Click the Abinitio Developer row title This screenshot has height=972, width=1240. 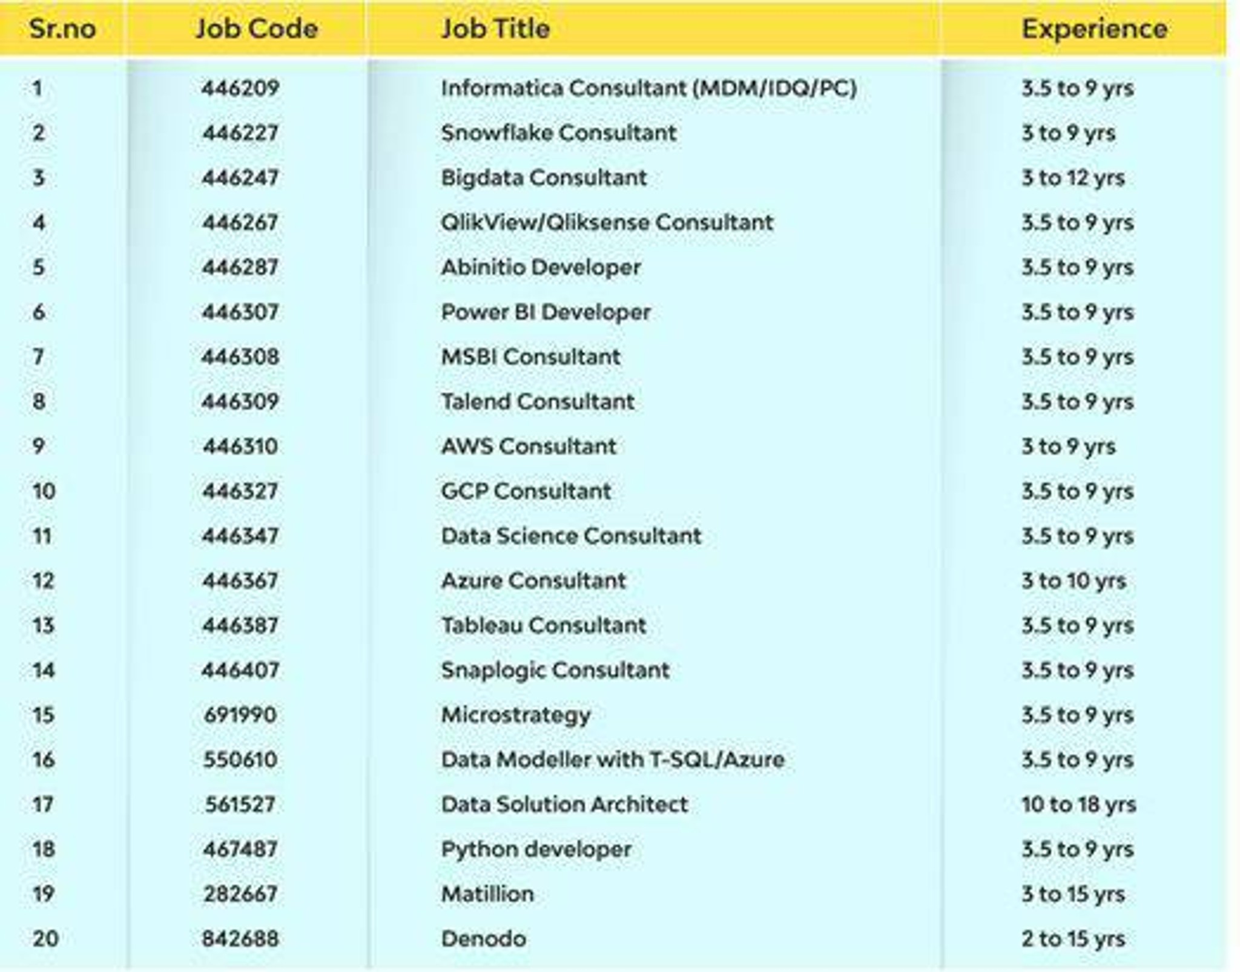click(541, 268)
